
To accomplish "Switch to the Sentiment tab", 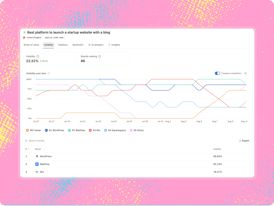I will point(78,45).
